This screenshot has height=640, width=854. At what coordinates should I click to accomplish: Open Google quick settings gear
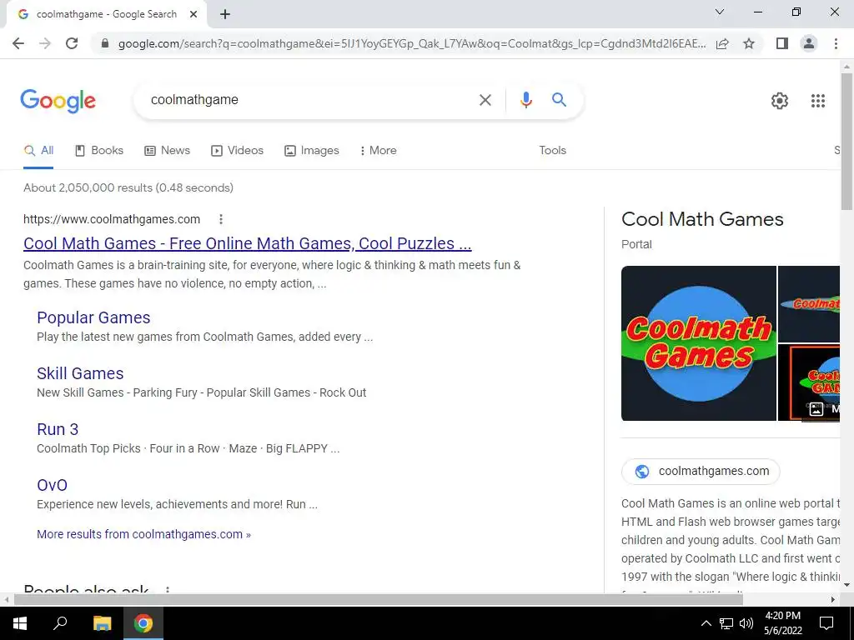tap(780, 101)
